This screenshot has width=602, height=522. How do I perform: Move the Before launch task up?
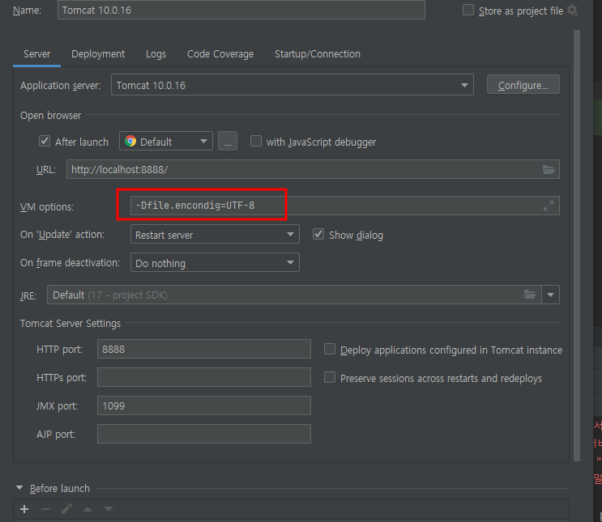pyautogui.click(x=88, y=509)
